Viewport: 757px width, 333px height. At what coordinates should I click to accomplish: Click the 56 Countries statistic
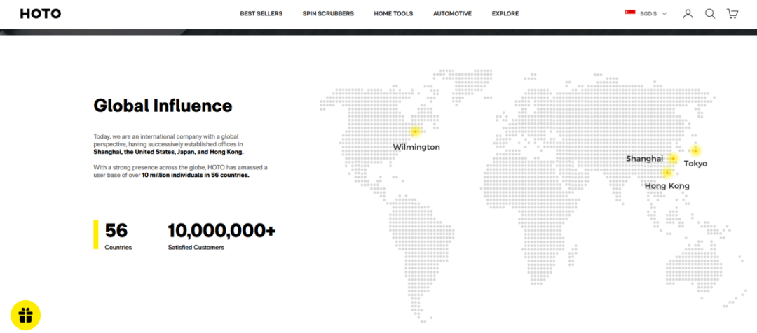[x=117, y=235]
